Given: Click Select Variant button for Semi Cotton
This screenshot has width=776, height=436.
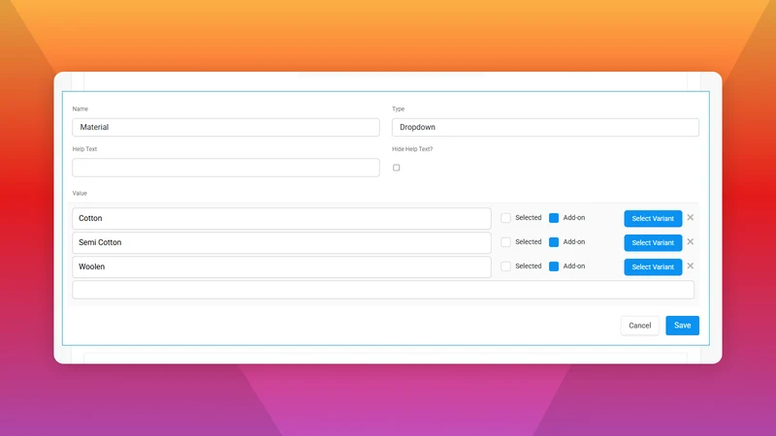Looking at the screenshot, I should [653, 243].
